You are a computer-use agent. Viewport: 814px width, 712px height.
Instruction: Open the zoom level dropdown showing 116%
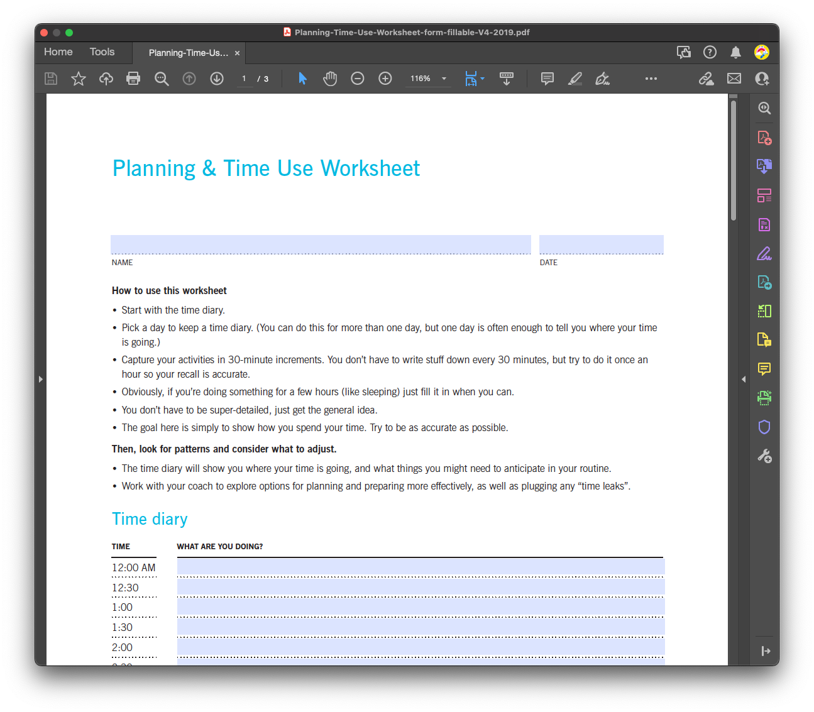coord(428,79)
